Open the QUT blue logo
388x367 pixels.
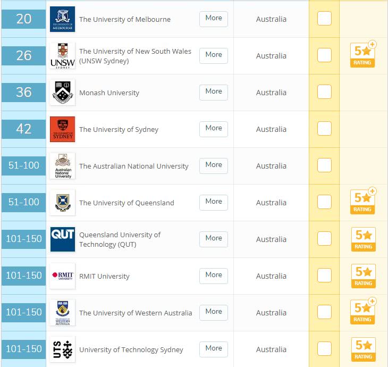[x=62, y=239]
